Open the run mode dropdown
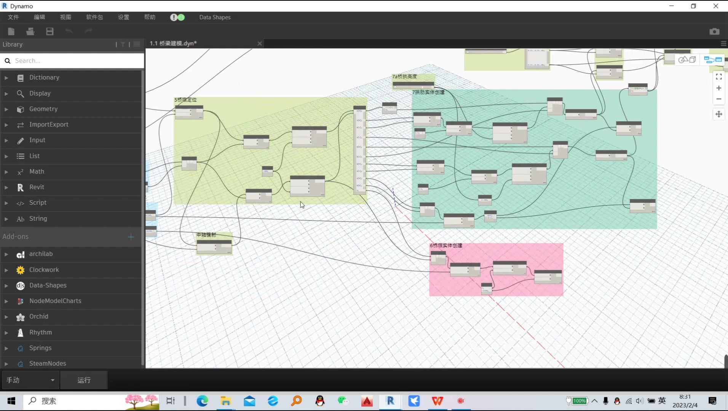 click(30, 380)
